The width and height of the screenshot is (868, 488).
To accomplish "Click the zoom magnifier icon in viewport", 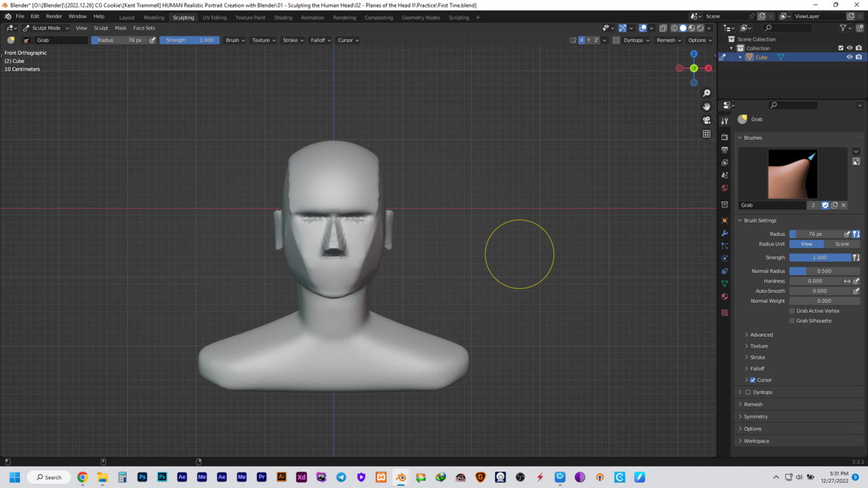I will point(707,93).
